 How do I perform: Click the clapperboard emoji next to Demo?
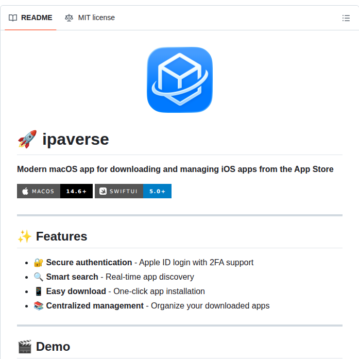pos(25,347)
